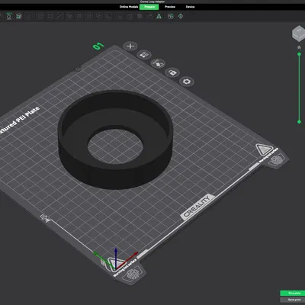Open plate settings gear icon

pos(187,82)
